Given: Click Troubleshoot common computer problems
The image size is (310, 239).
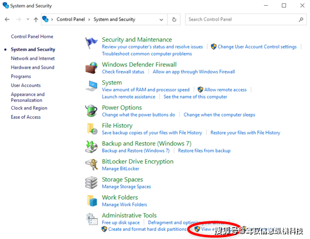Looking at the screenshot, I should click(x=147, y=54).
